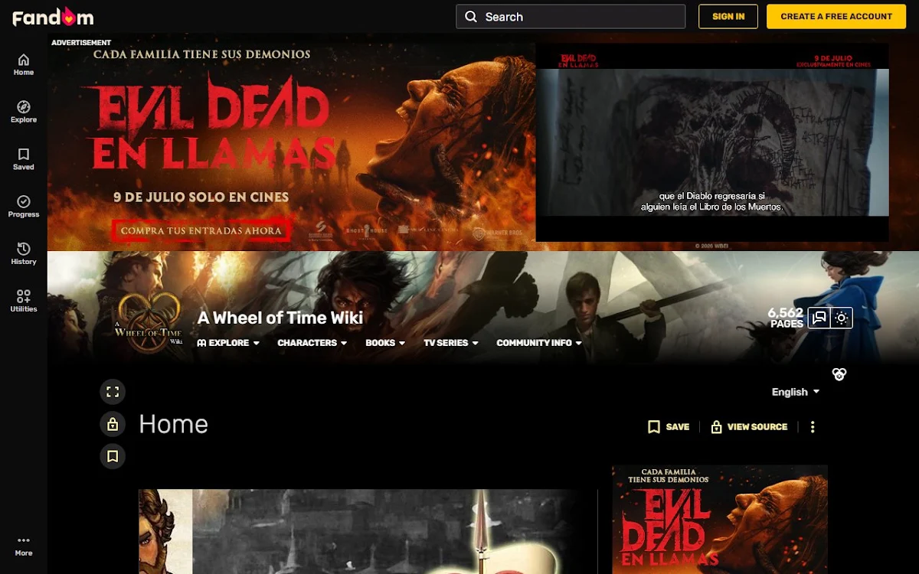Toggle light/dark theme sun icon
The width and height of the screenshot is (919, 574).
pyautogui.click(x=842, y=318)
